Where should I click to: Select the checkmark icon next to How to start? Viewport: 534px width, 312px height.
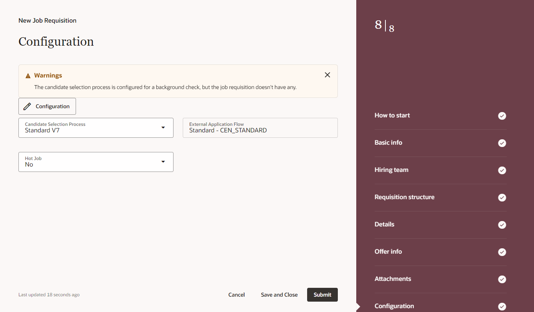[x=502, y=116]
